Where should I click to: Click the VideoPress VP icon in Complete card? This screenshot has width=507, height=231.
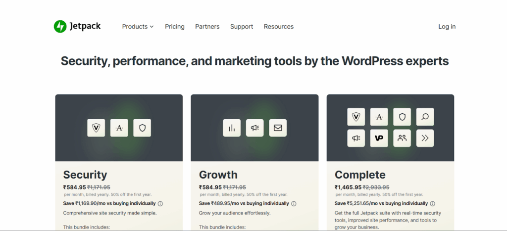click(379, 139)
